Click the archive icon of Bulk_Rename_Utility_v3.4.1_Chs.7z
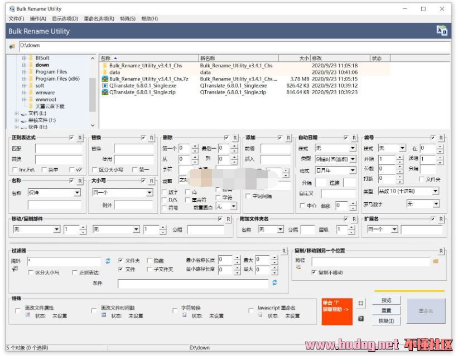 (x=105, y=79)
